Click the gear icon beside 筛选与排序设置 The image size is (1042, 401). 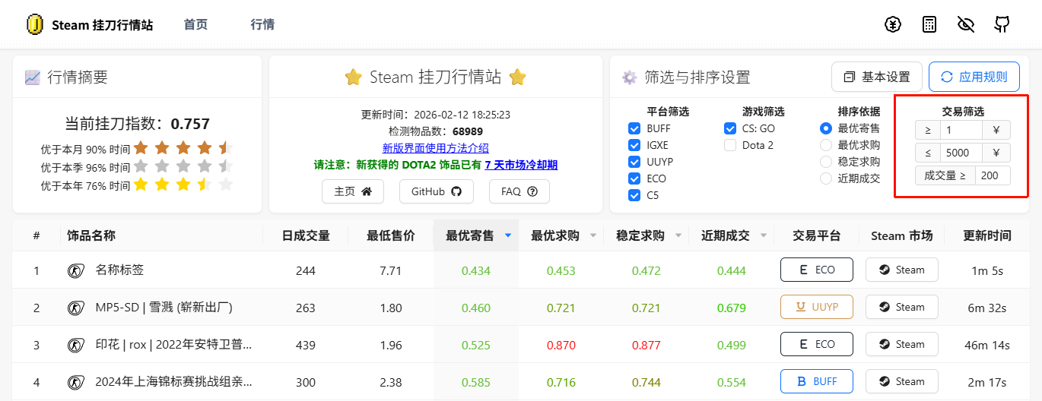629,77
